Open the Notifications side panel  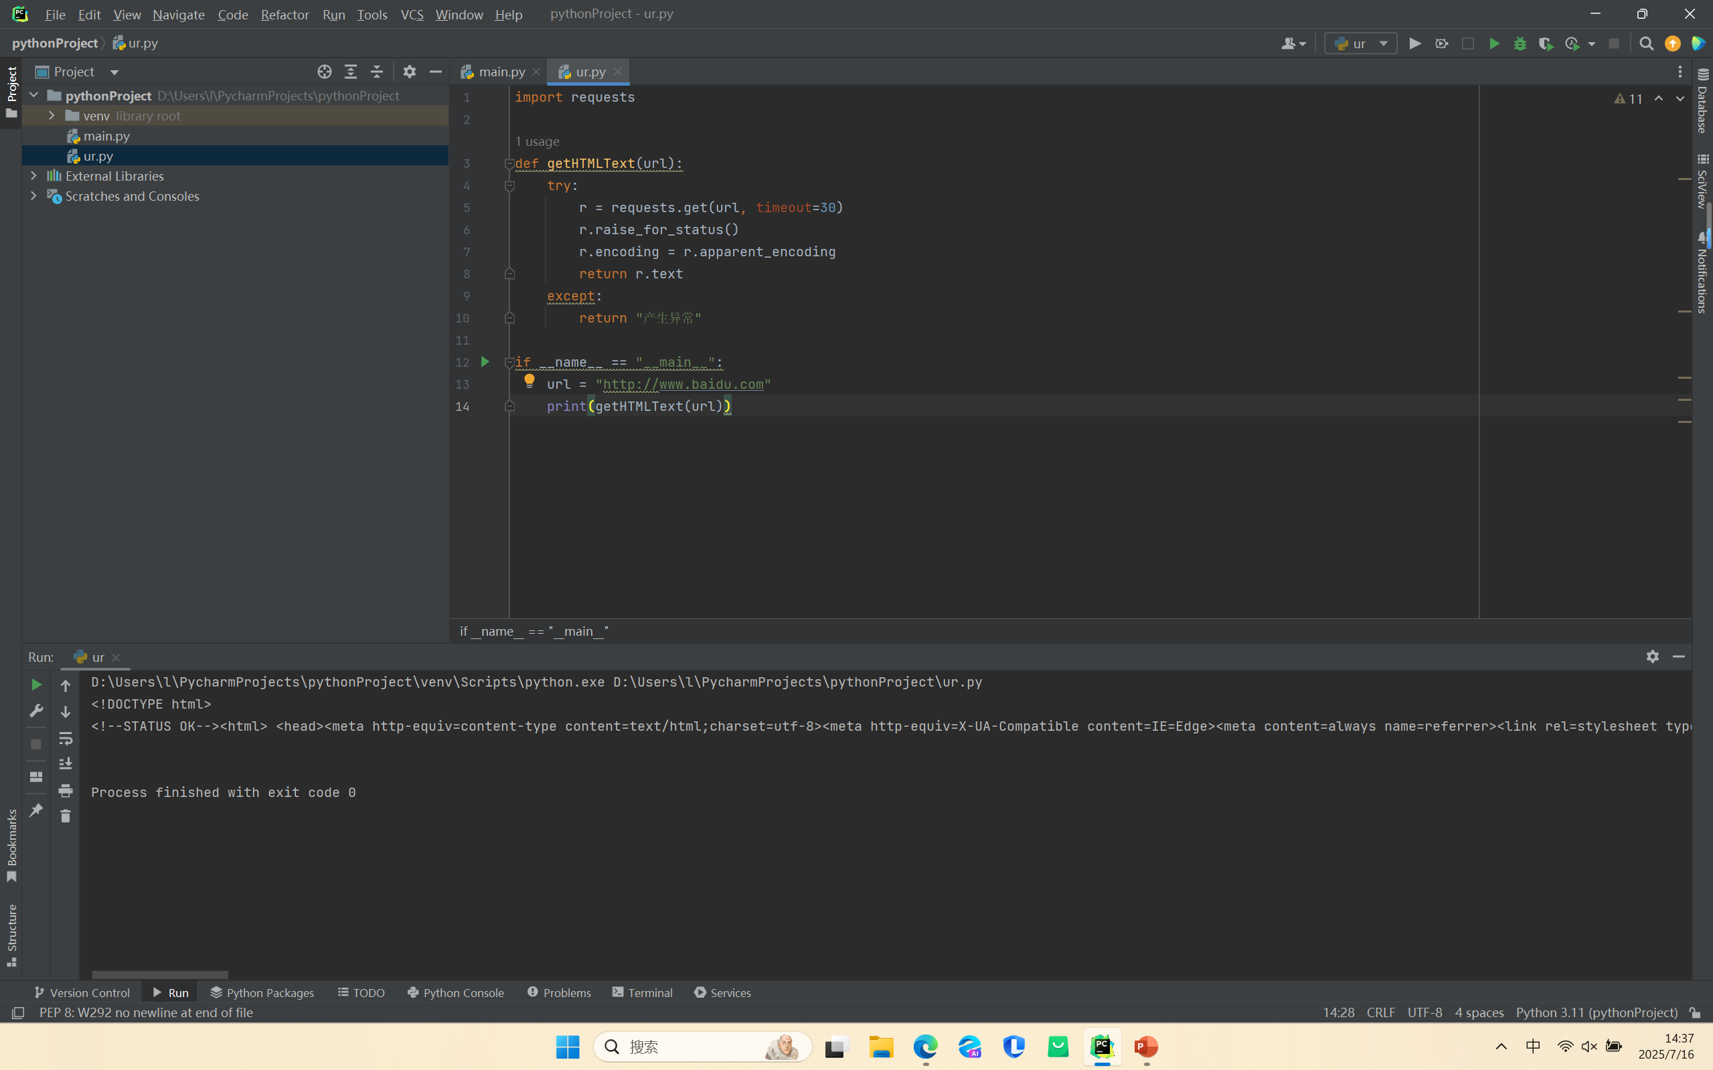[x=1702, y=272]
